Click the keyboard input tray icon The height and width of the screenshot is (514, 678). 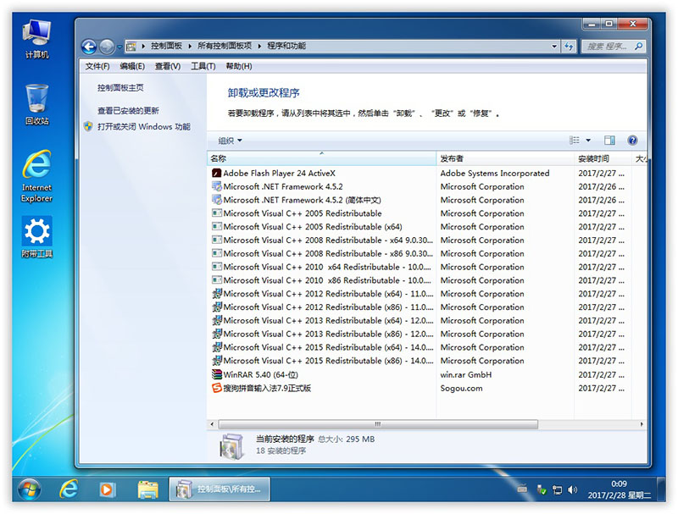click(x=522, y=489)
